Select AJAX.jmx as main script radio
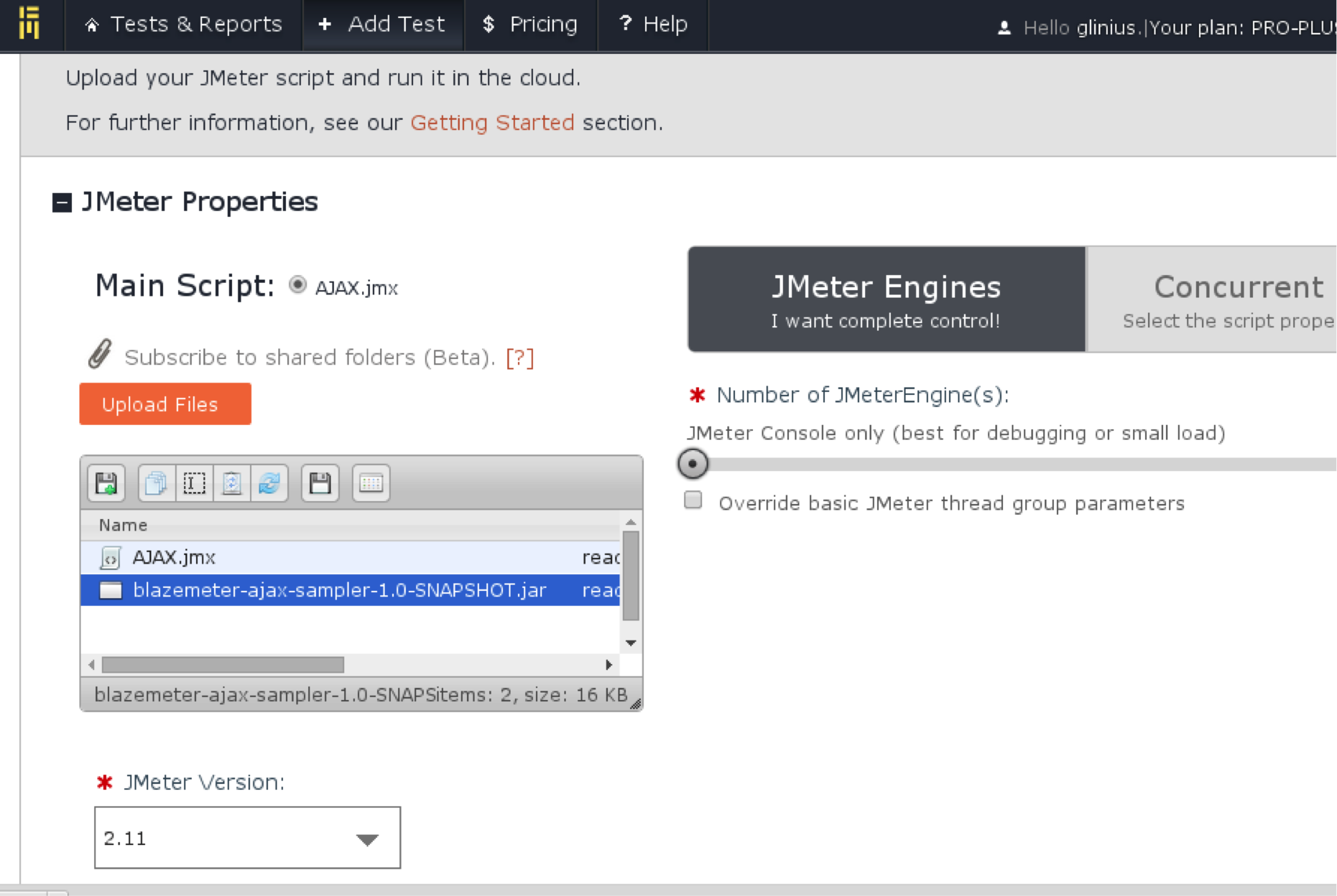 coord(297,285)
